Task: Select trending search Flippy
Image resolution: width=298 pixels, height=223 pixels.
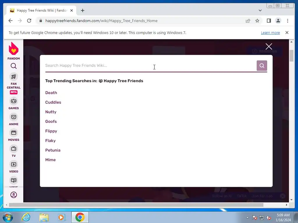Action: pos(51,131)
